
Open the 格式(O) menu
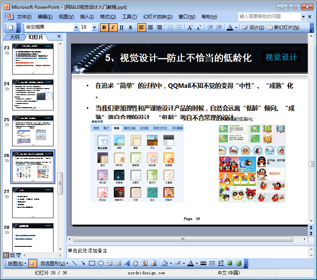coord(108,17)
